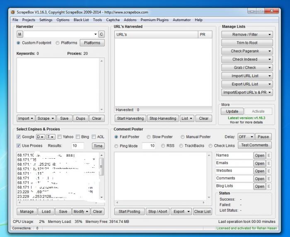Screen dimensions: 290x237
Task: Click the M button in Harvester
Action: 19,34
